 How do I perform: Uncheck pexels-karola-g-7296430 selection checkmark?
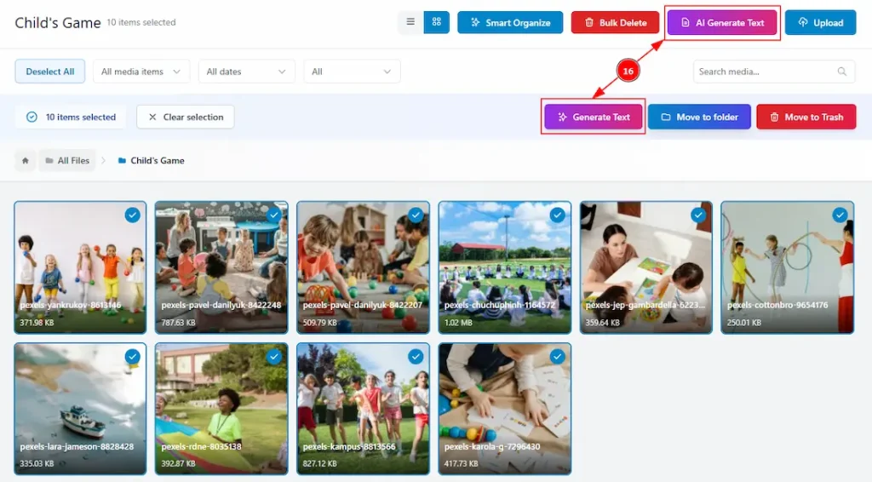[557, 357]
